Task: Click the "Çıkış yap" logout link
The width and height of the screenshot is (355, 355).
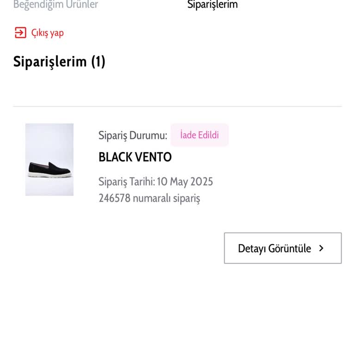Action: click(47, 33)
